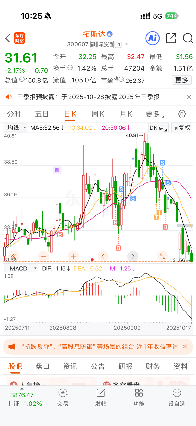Tap 设自选 to add watchlist
Image resolution: width=196 pixels, height=426 pixels.
(x=177, y=398)
